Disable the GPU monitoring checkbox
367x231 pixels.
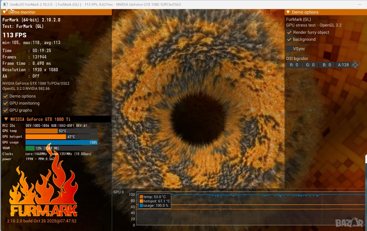[x=5, y=103]
